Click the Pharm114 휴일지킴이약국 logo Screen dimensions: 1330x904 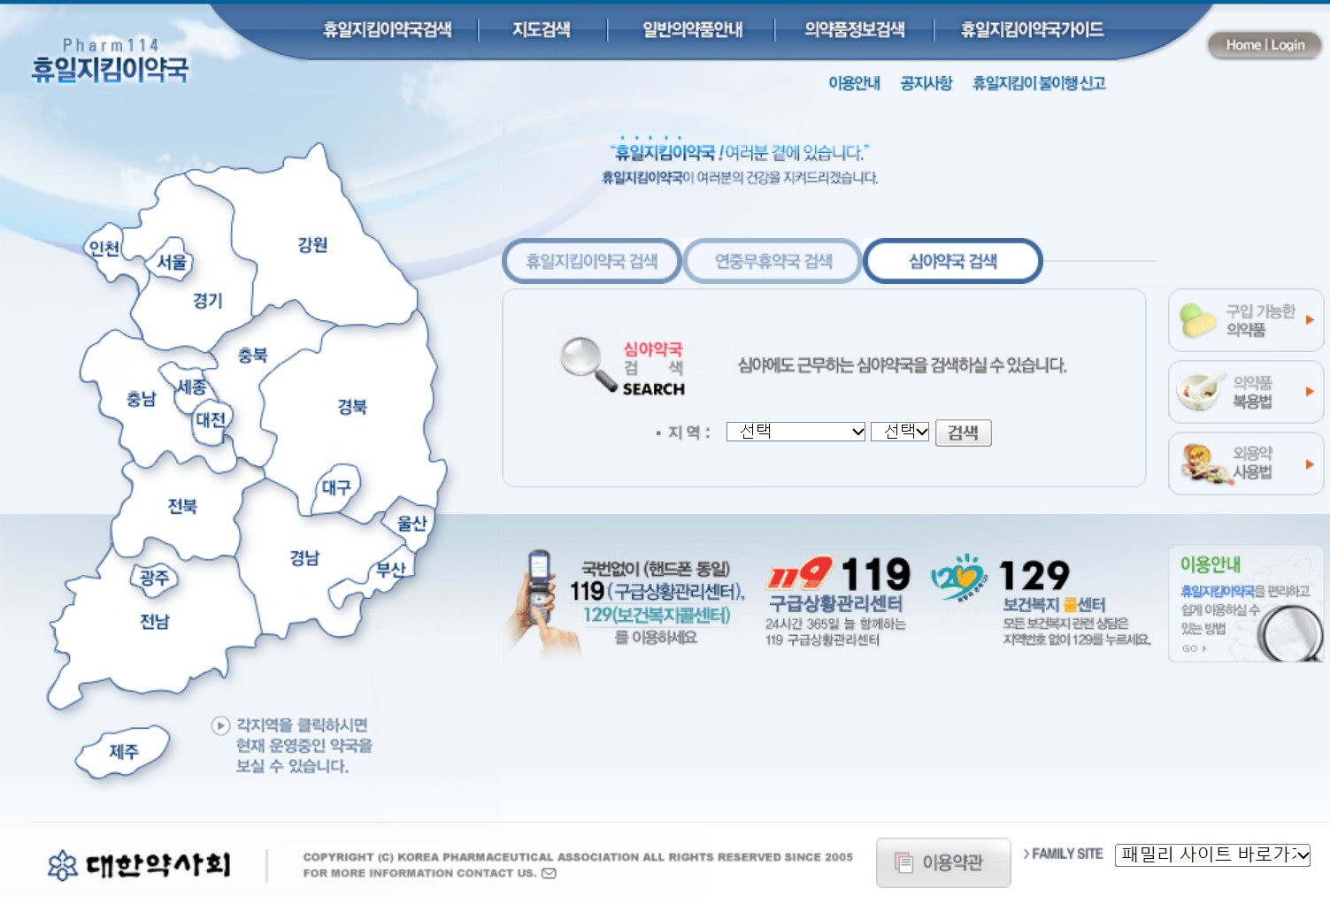[x=110, y=60]
